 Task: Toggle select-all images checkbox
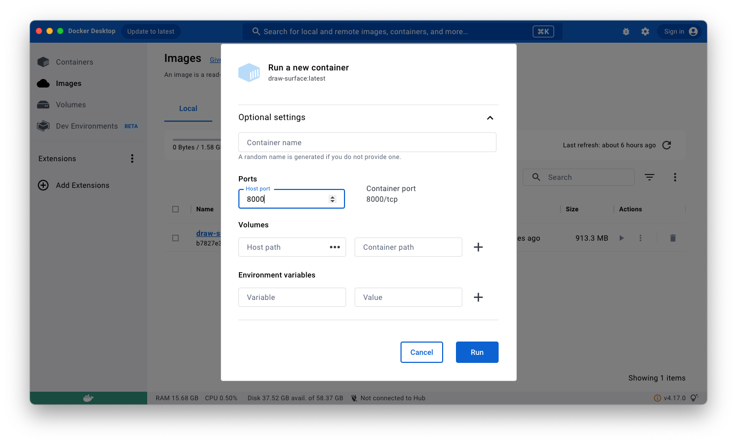175,209
